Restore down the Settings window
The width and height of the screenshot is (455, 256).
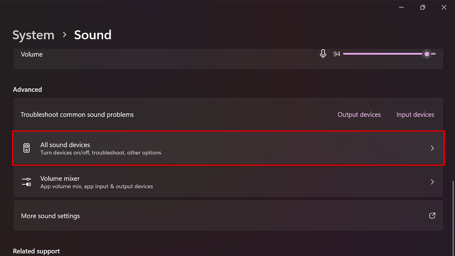pos(423,8)
